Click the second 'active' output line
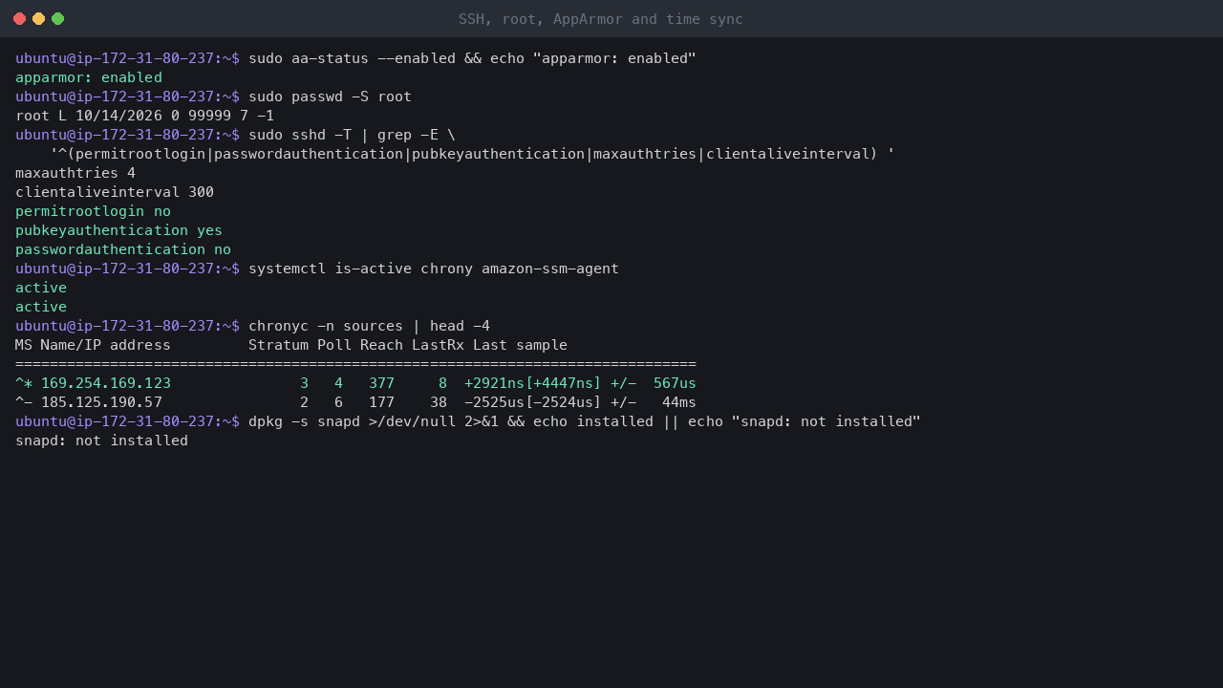The image size is (1223, 688). pyautogui.click(x=41, y=307)
